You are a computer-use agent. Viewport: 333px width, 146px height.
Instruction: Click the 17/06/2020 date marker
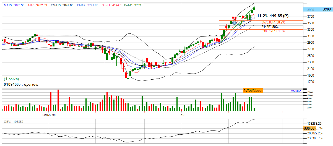[253, 90]
